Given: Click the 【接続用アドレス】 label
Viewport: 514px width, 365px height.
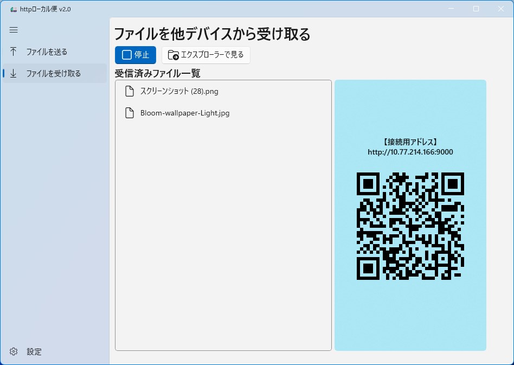Looking at the screenshot, I should (x=410, y=142).
